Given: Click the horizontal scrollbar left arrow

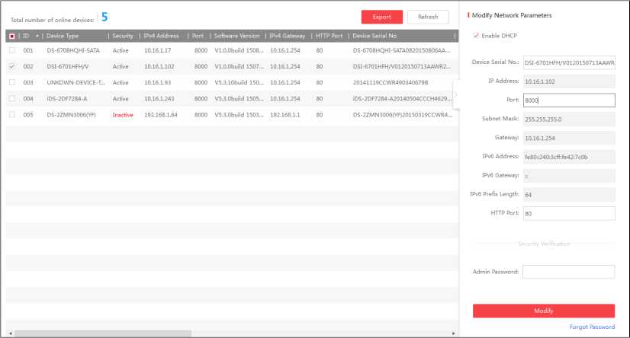Looking at the screenshot, I should point(9,333).
